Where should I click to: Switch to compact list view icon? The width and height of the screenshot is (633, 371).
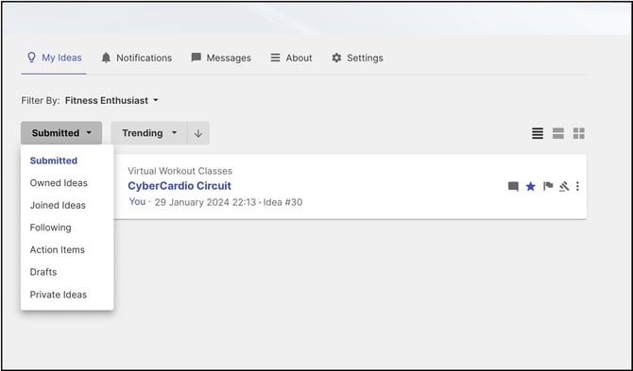pyautogui.click(x=538, y=133)
